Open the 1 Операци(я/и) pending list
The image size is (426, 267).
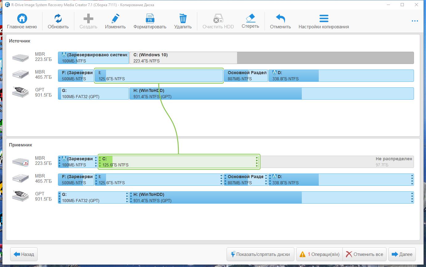pyautogui.click(x=319, y=254)
